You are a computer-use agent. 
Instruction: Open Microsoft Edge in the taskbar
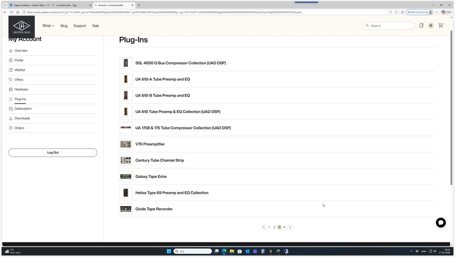point(224,251)
